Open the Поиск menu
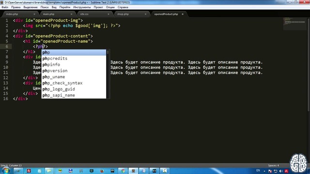The width and height of the screenshot is (310, 174). click(x=45, y=7)
